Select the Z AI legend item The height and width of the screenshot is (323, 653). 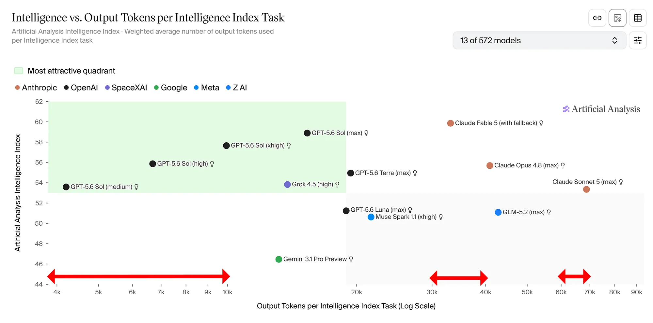coord(237,88)
